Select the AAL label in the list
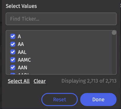 [22, 52]
